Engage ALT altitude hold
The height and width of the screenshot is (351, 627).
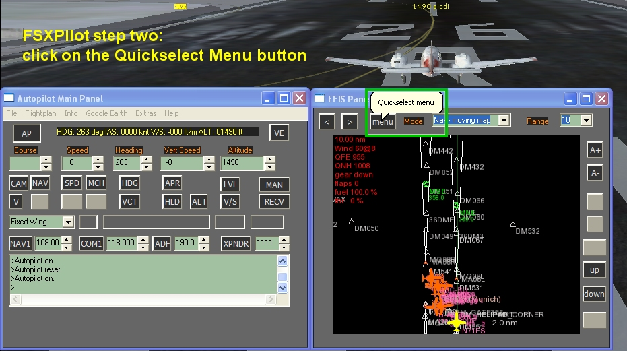(199, 201)
